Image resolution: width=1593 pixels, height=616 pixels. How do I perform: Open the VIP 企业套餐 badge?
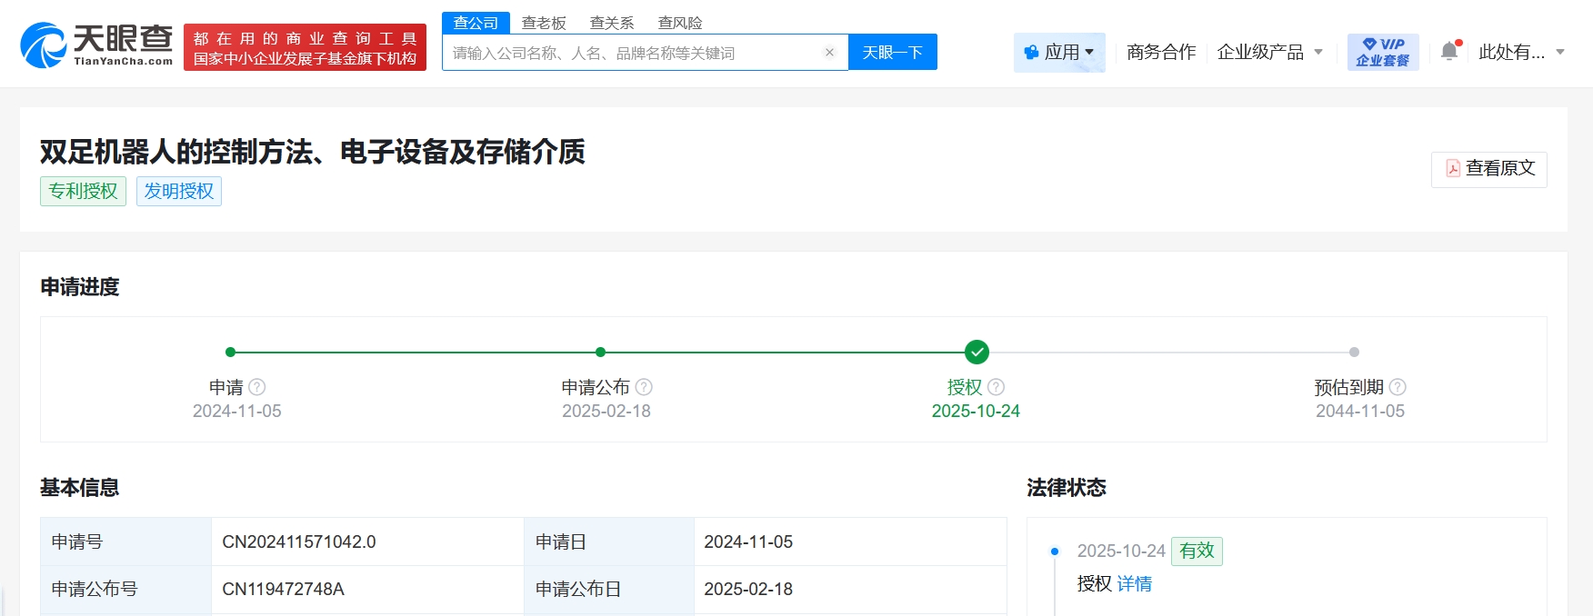1382,53
